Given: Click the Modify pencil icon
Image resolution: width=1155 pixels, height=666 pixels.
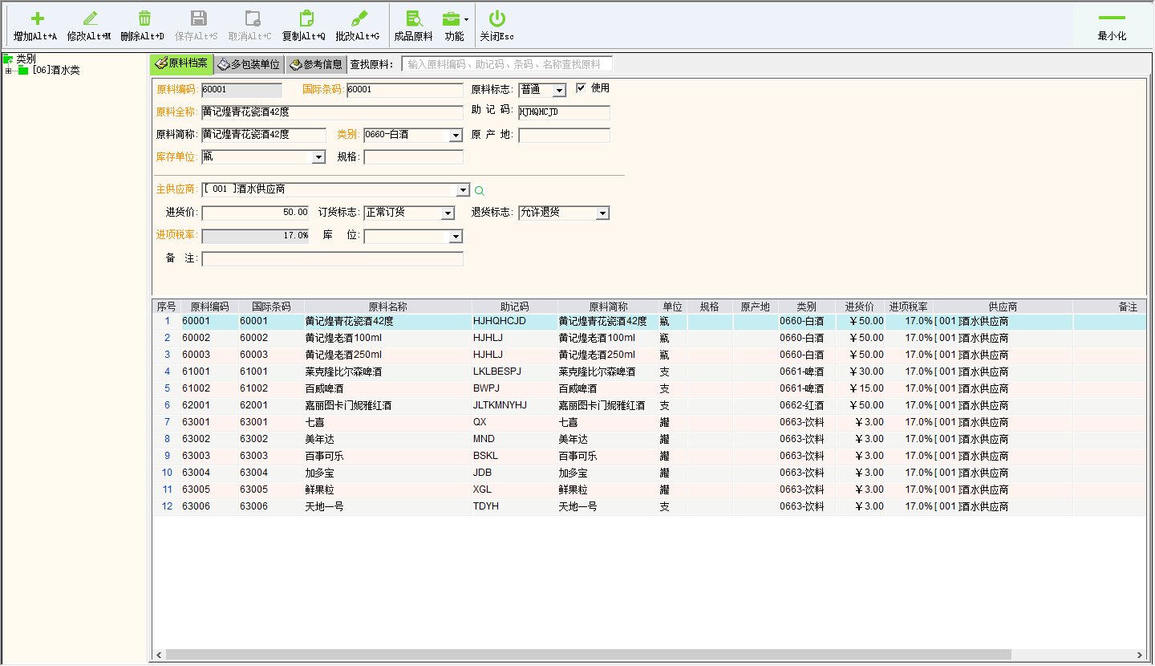Looking at the screenshot, I should [90, 18].
